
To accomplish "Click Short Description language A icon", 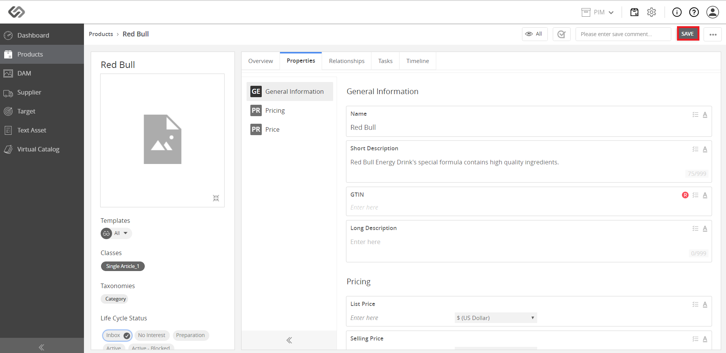I will tap(705, 149).
